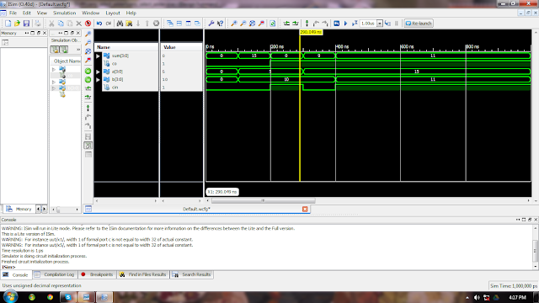Select the Console tab
This screenshot has width=539, height=303.
(16, 275)
